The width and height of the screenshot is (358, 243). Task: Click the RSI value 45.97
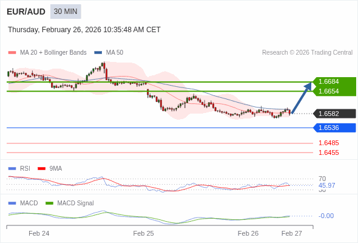click(x=327, y=185)
